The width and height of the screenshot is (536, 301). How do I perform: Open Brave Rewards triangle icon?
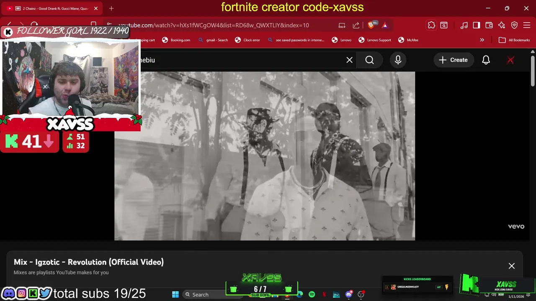(x=385, y=25)
